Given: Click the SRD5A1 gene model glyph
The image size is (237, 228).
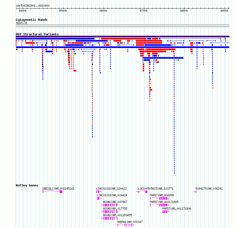Looking at the screenshot, I should pyautogui.click(x=126, y=225).
